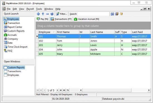Viewport: 153px width, 103px height.
Task: Open the Payroll menu
Action: pyautogui.click(x=30, y=9)
